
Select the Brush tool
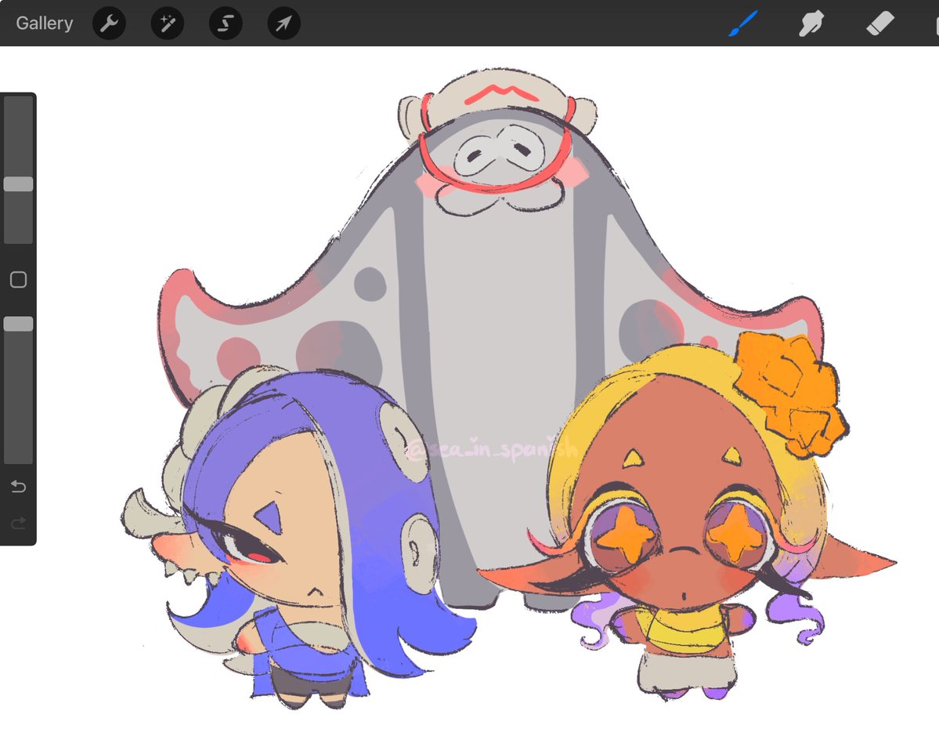743,24
